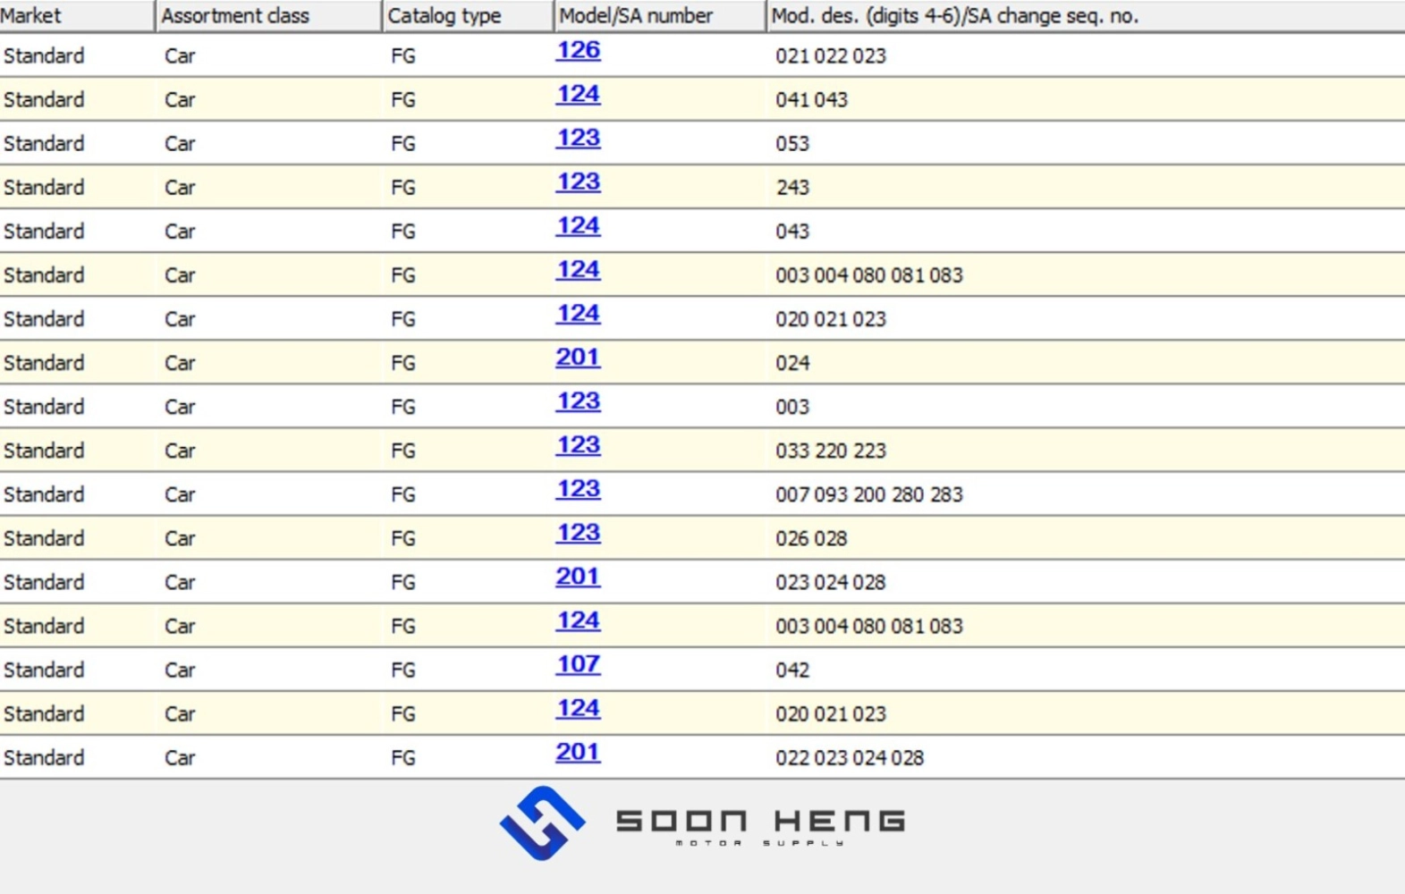Open the 201 link beside 023 024 028
This screenshot has height=894, width=1405.
click(x=578, y=577)
